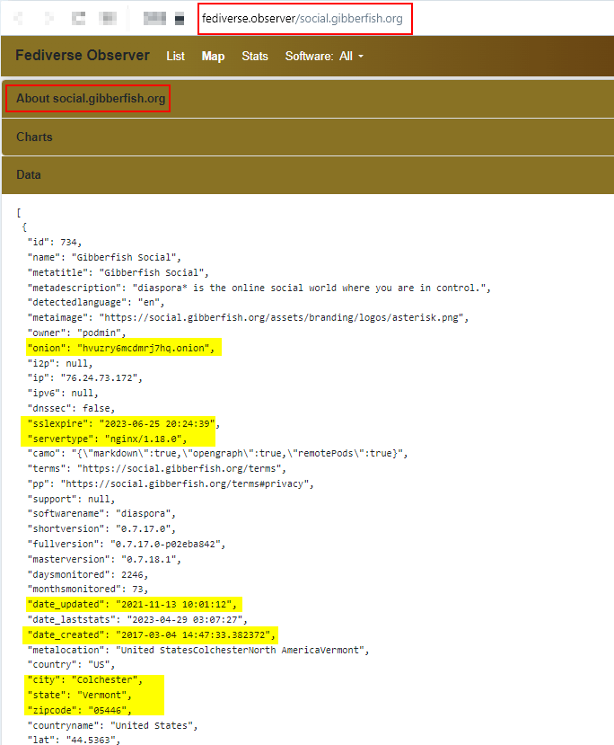Click the metaimage asterisk.png URL line
Image resolution: width=614 pixels, height=745 pixels.
click(x=248, y=318)
